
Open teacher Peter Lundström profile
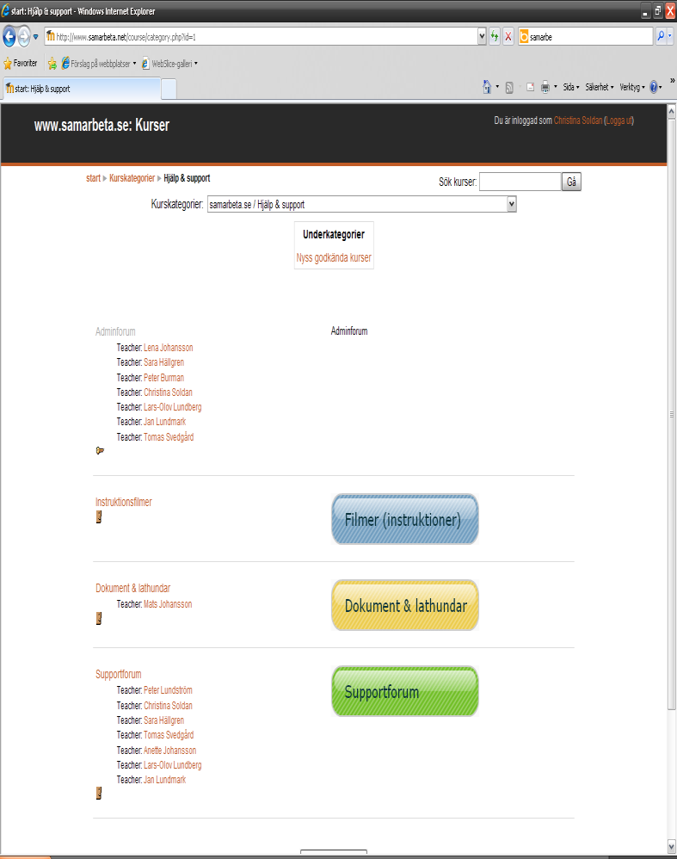click(168, 690)
